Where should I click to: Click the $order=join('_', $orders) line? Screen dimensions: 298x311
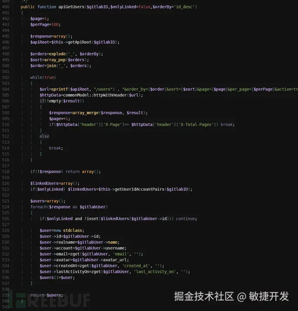pyautogui.click(x=60, y=66)
